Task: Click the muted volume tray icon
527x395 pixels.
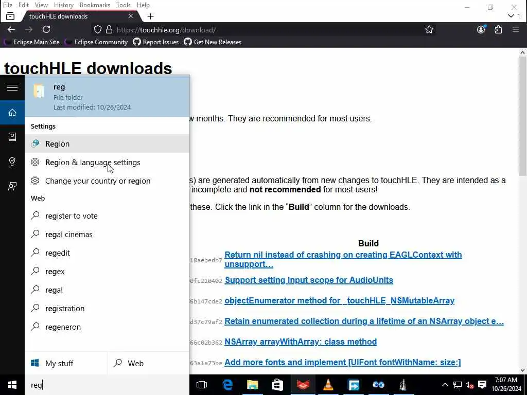Action: coord(469,385)
